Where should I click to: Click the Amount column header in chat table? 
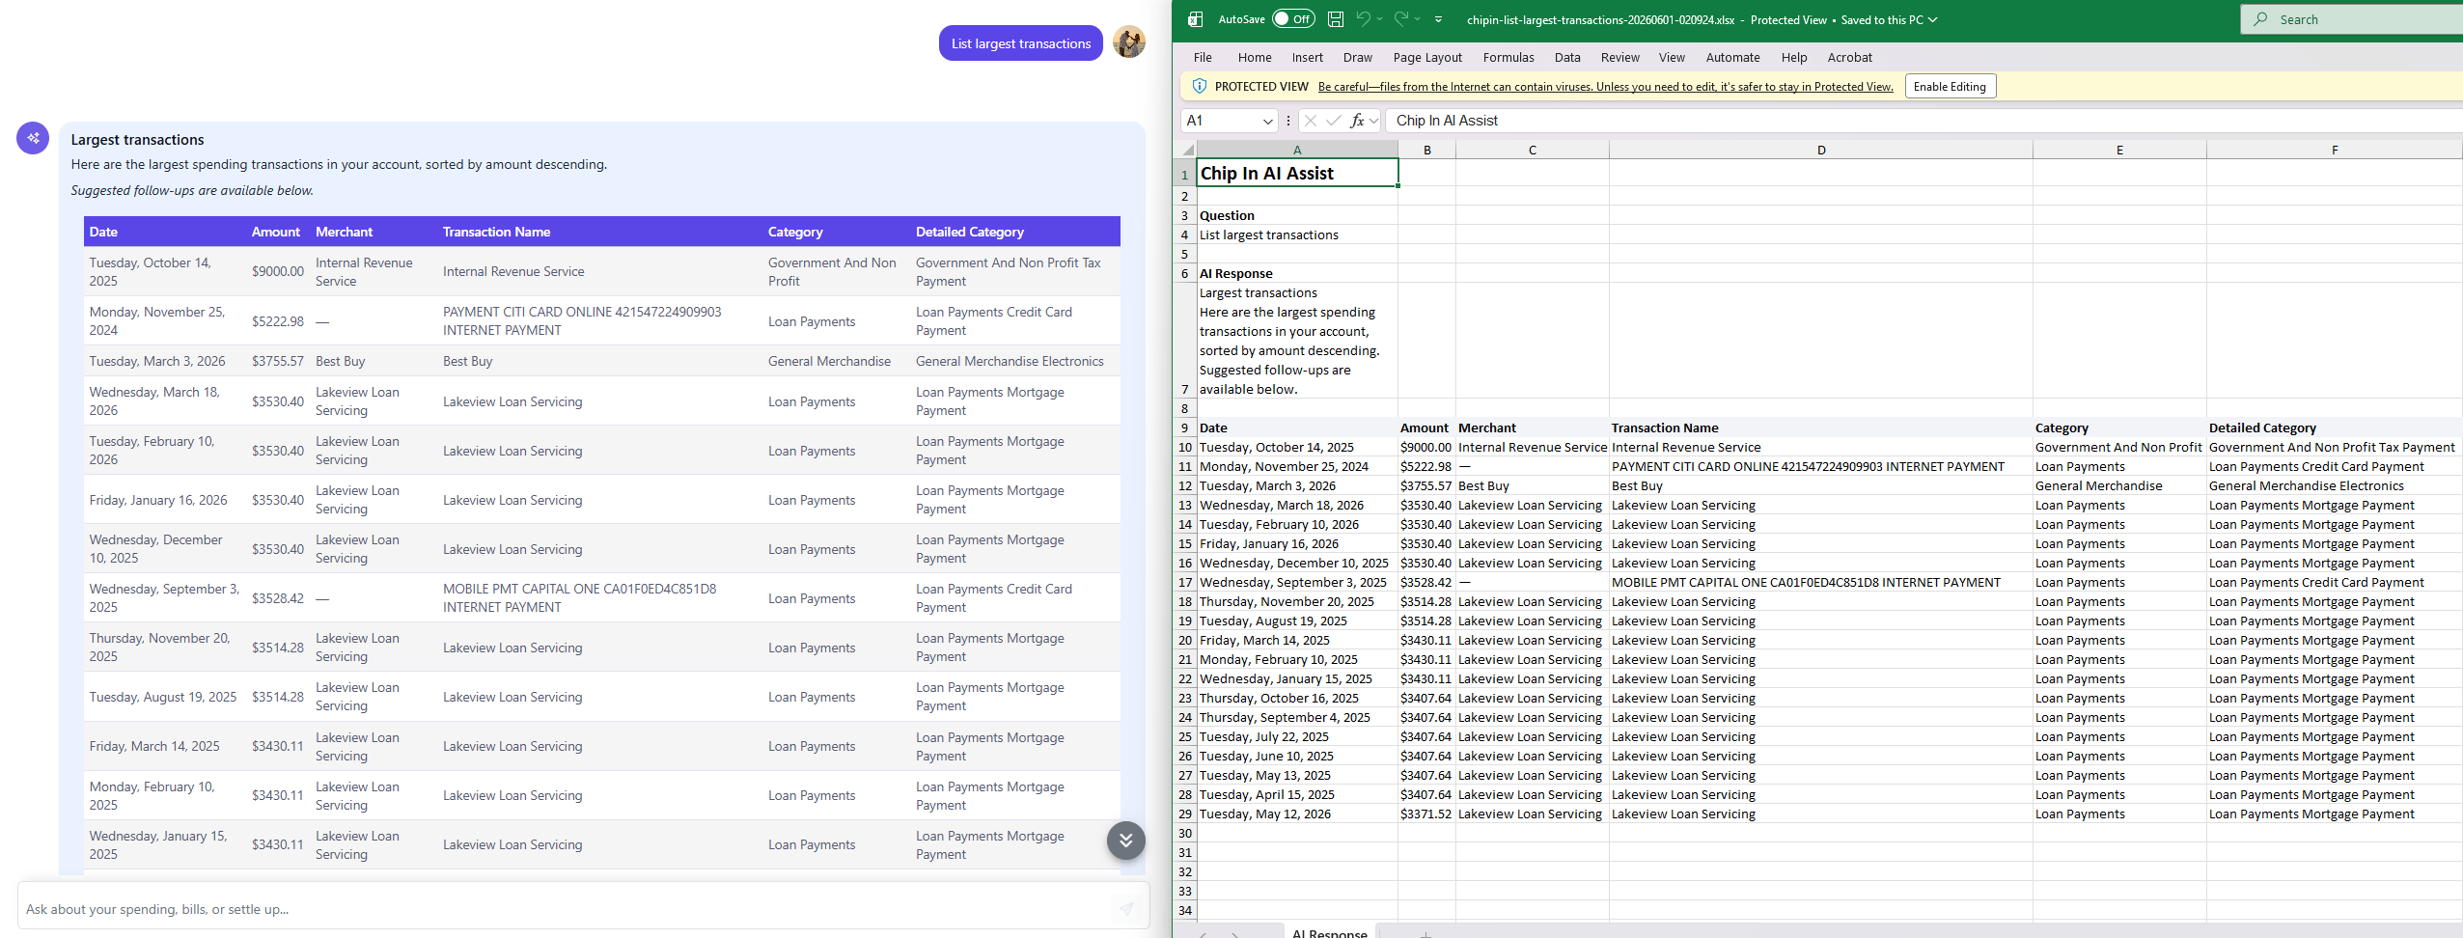tap(275, 232)
